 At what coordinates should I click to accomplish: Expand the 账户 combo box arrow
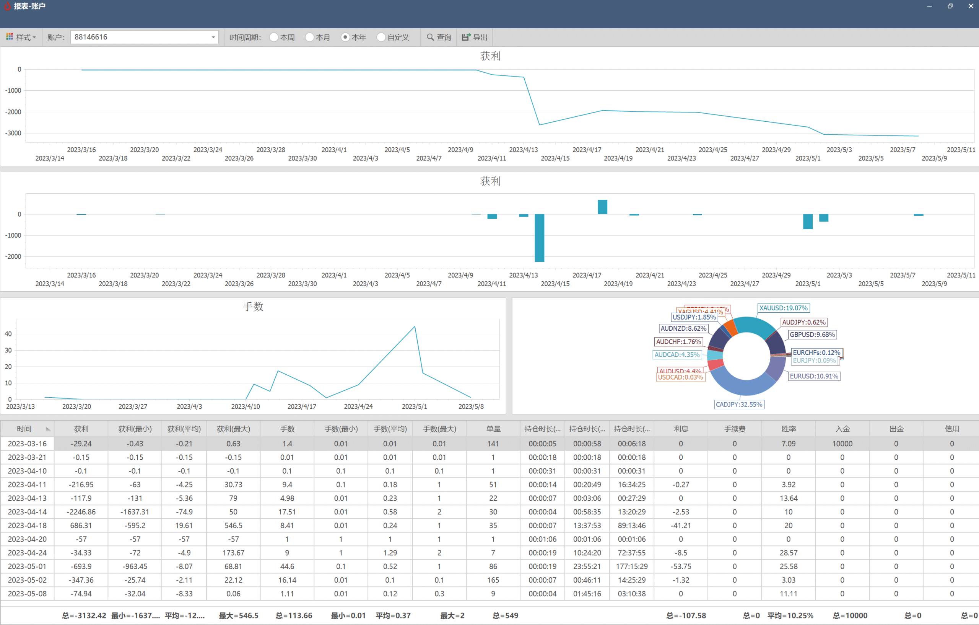pyautogui.click(x=213, y=37)
